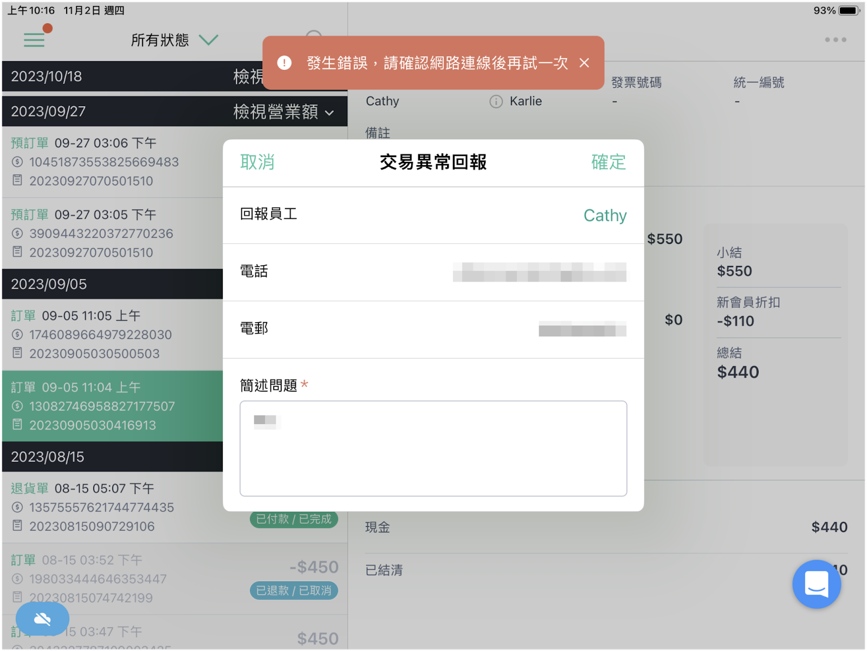This screenshot has height=651, width=867.
Task: Open the hamburger side menu
Action: (x=34, y=40)
